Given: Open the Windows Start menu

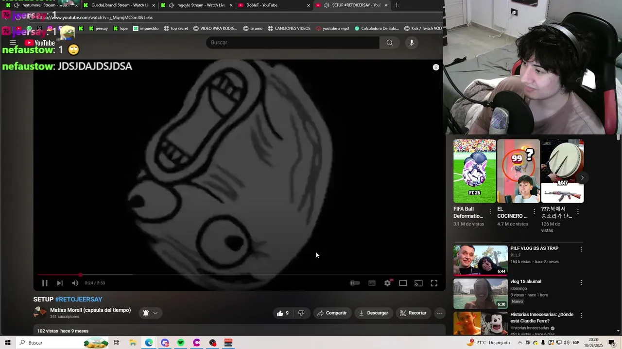Looking at the screenshot, I should click(x=8, y=343).
